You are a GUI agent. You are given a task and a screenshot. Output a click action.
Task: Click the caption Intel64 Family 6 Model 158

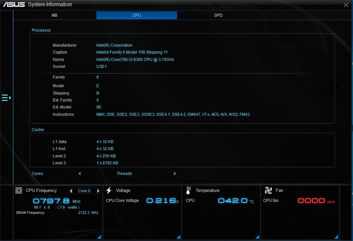point(132,52)
